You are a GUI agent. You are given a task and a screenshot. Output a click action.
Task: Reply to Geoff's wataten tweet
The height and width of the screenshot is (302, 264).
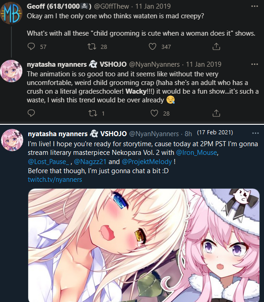(31, 47)
